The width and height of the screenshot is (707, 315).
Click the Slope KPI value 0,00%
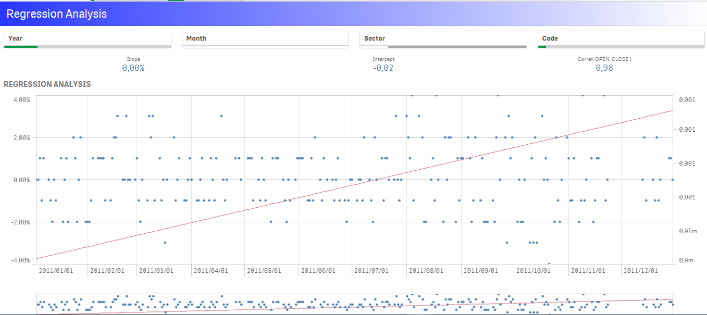coord(133,68)
